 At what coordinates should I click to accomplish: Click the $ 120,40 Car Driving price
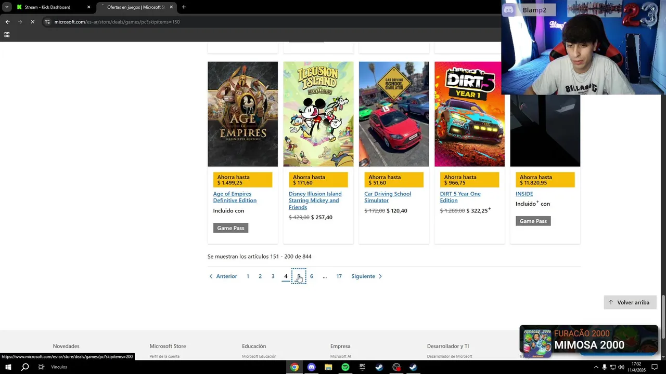pyautogui.click(x=397, y=210)
